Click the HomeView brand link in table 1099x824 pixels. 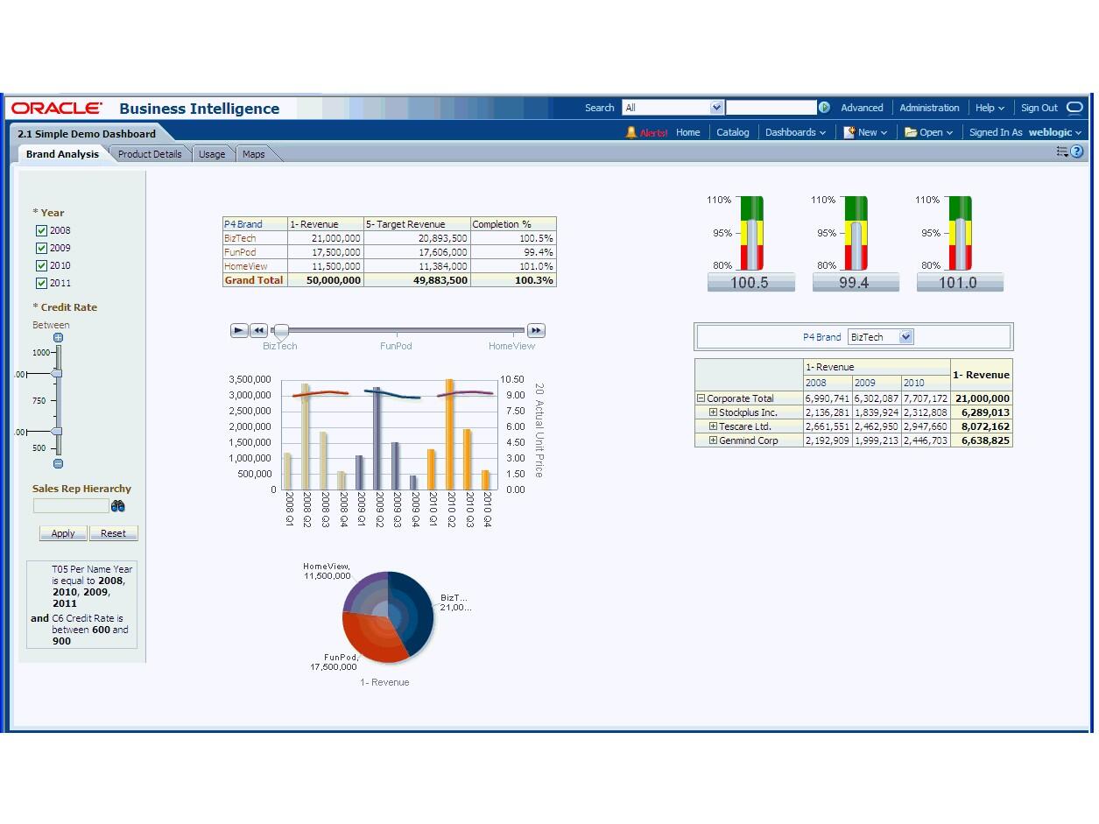(246, 266)
